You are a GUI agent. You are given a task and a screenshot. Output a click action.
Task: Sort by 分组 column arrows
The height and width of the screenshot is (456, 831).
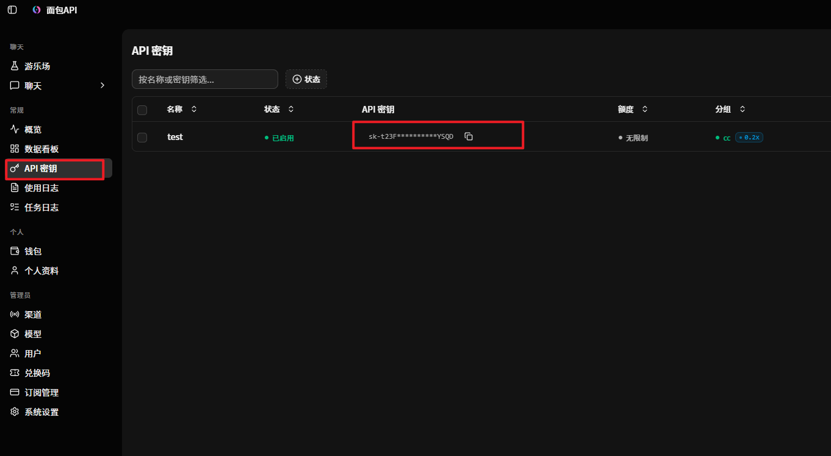pyautogui.click(x=743, y=109)
